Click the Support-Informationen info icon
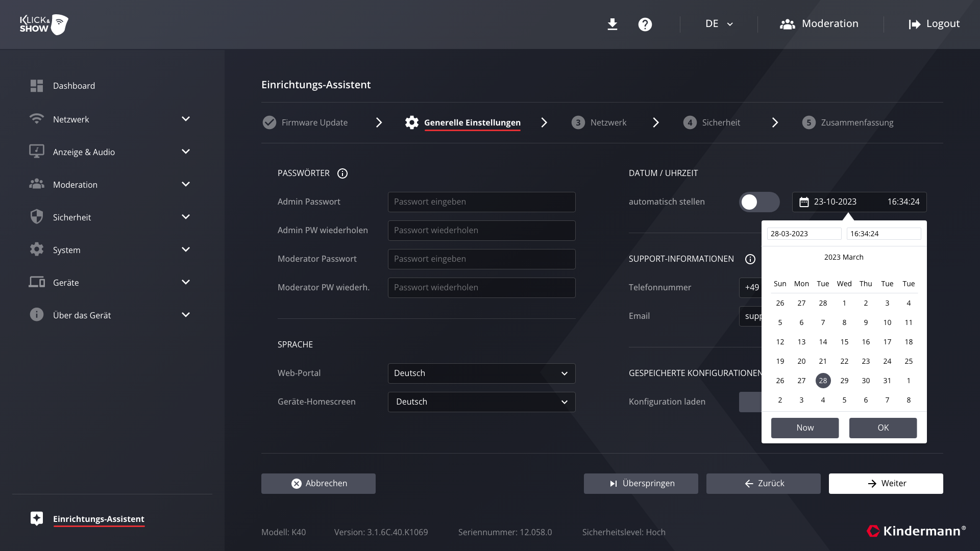 tap(750, 259)
